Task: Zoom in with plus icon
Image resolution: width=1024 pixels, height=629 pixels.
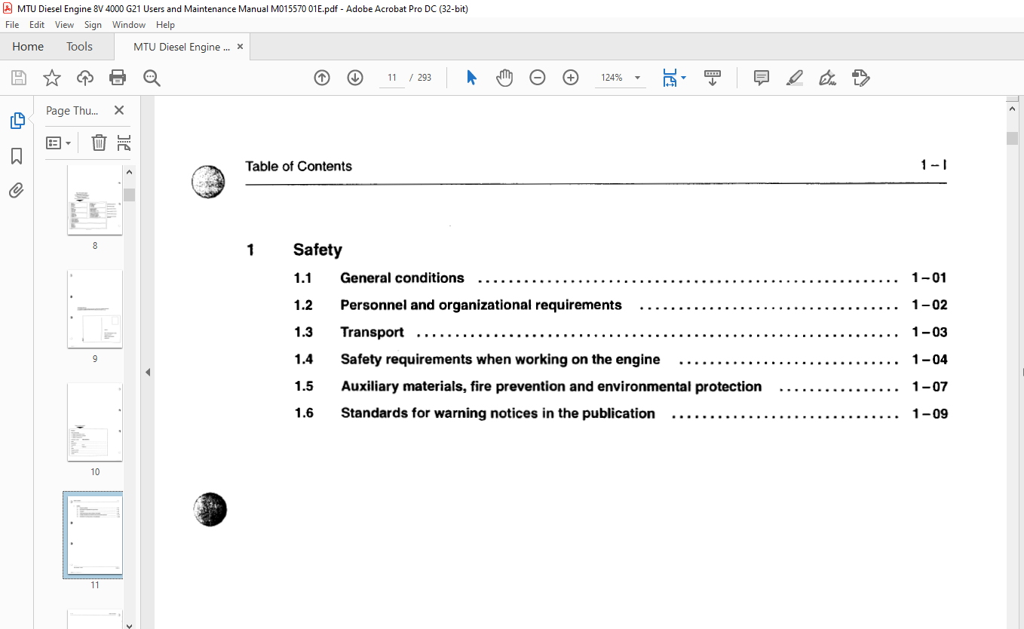Action: click(571, 78)
